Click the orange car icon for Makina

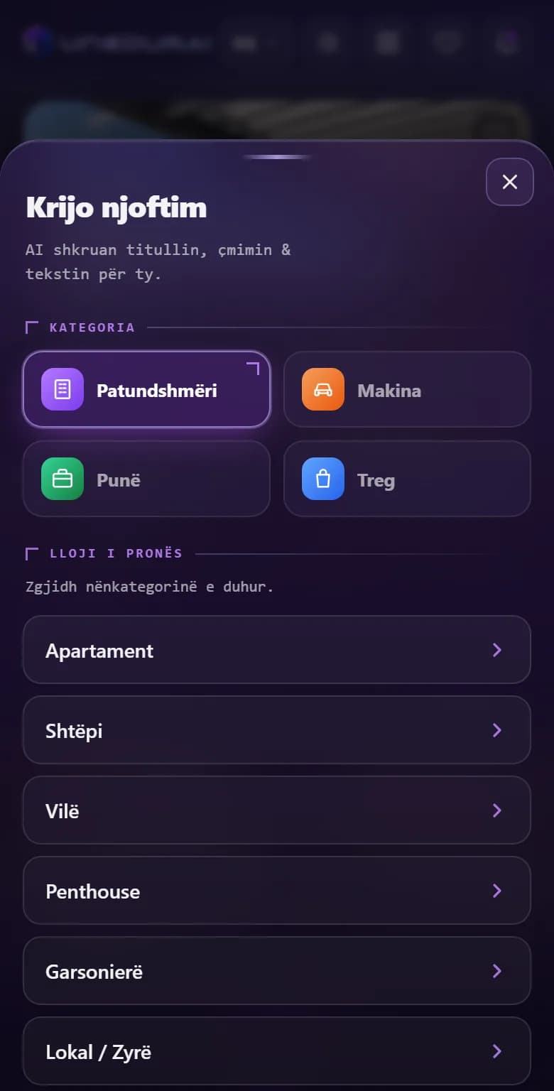(x=323, y=389)
